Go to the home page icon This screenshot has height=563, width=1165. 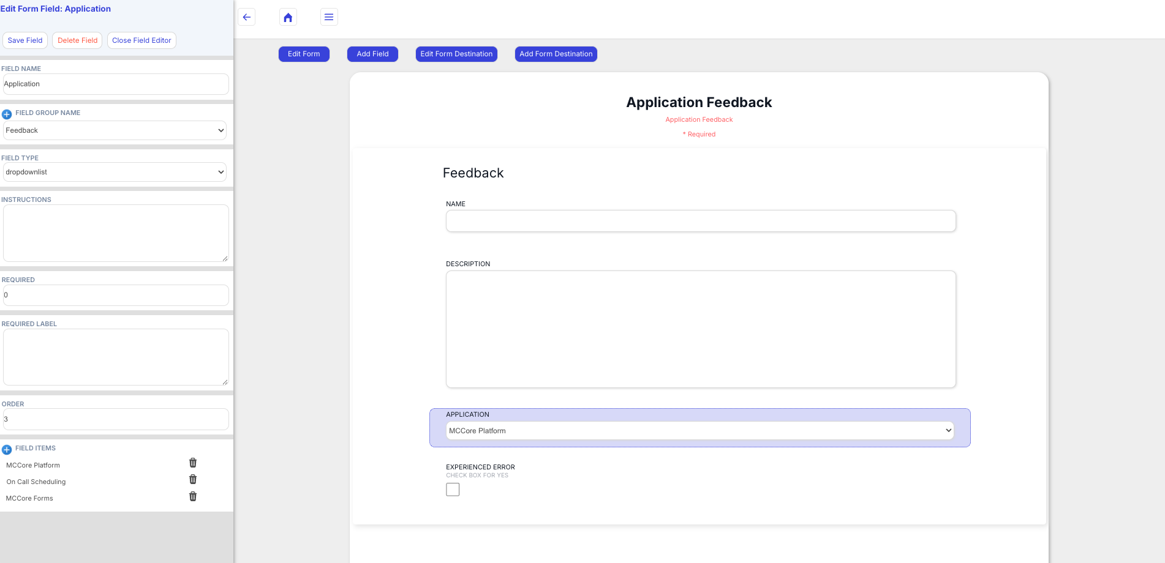[288, 17]
